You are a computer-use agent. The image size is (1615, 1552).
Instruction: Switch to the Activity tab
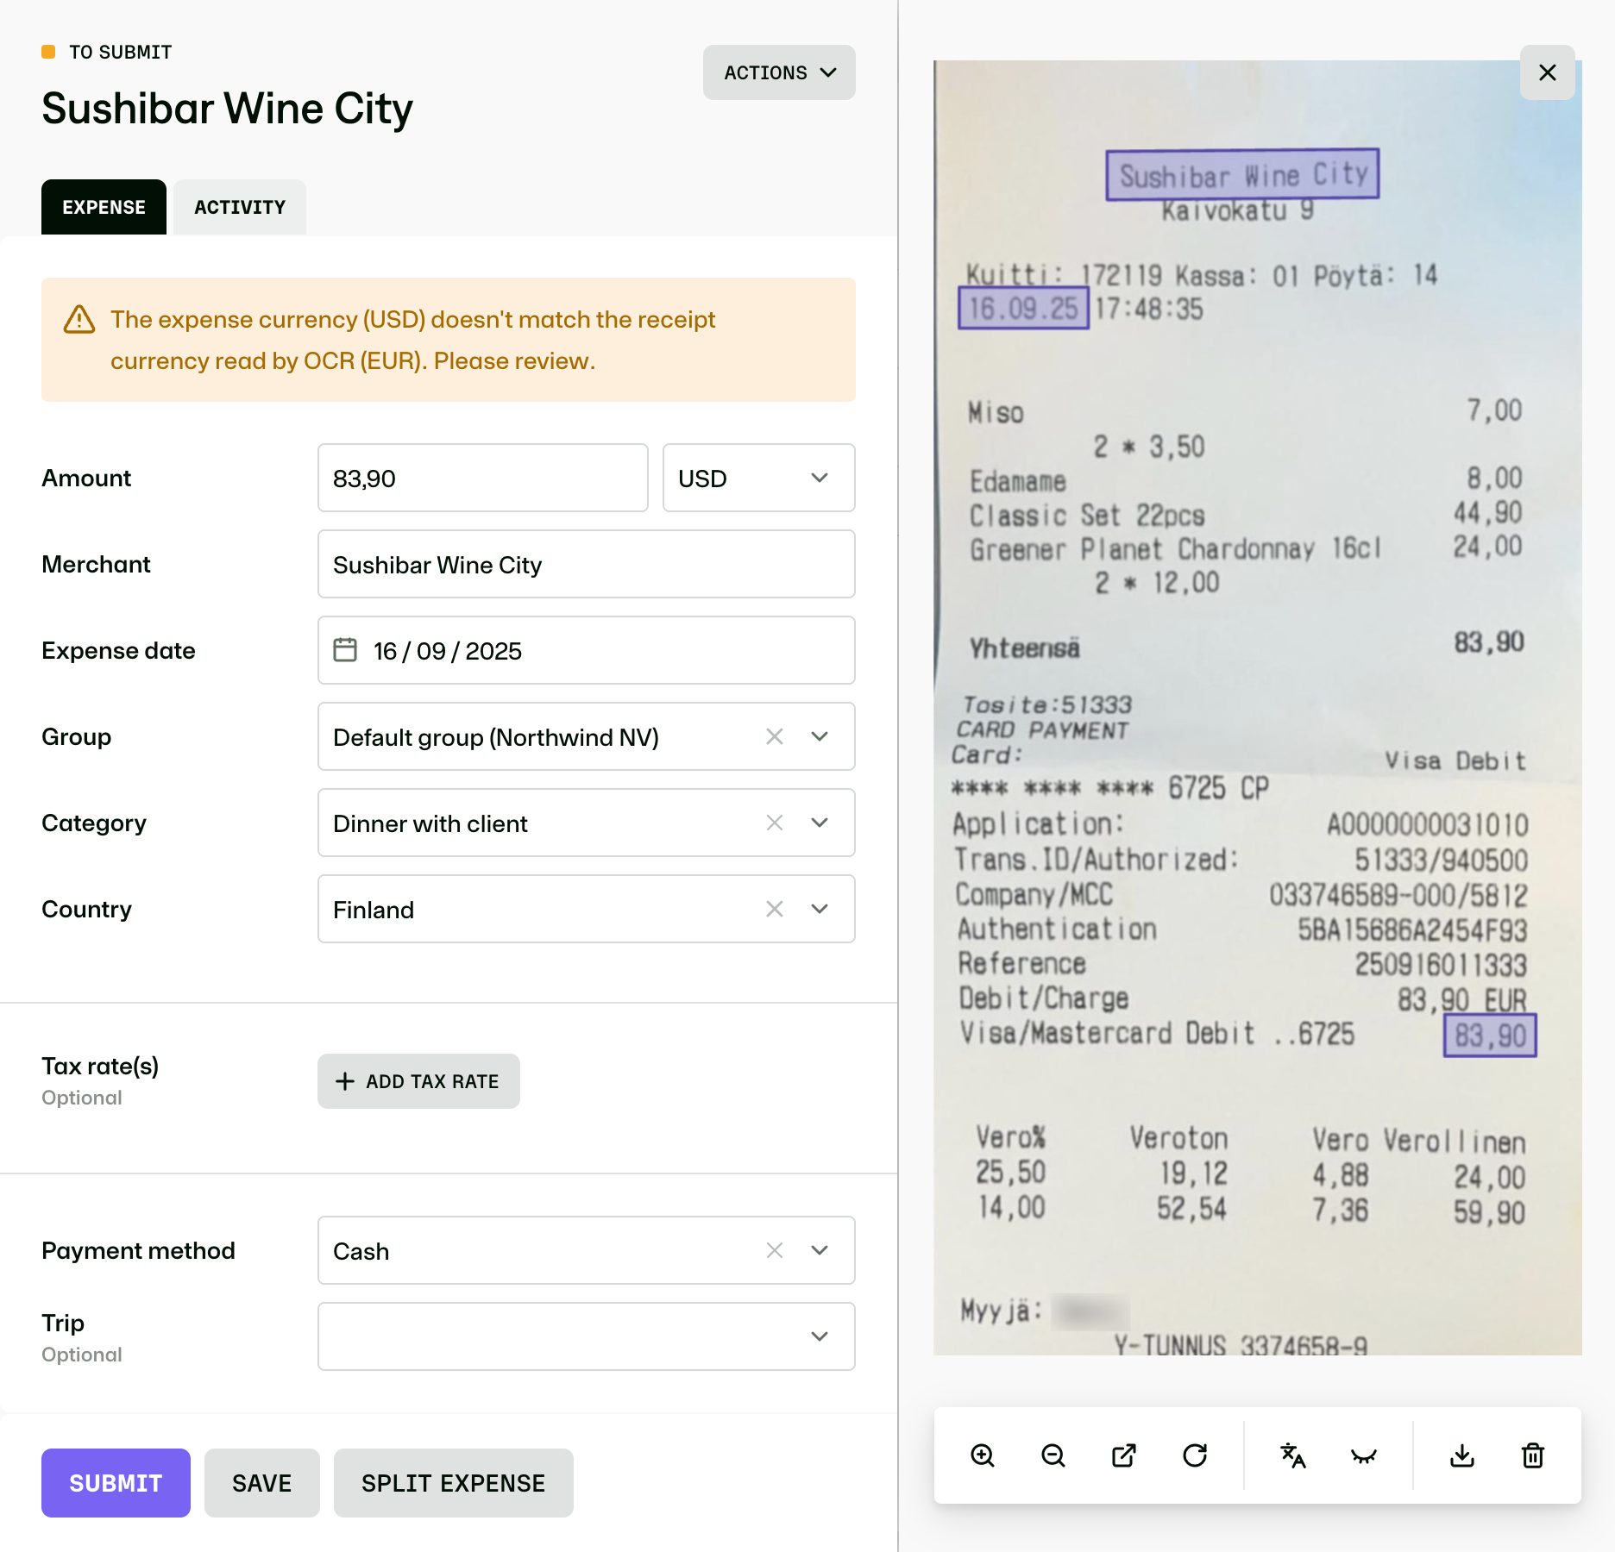pyautogui.click(x=240, y=207)
